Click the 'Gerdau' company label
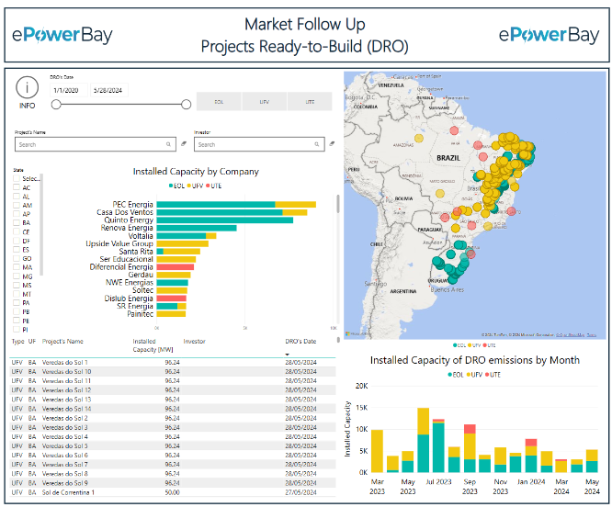Screen dimensions: 612x507 point(141,275)
